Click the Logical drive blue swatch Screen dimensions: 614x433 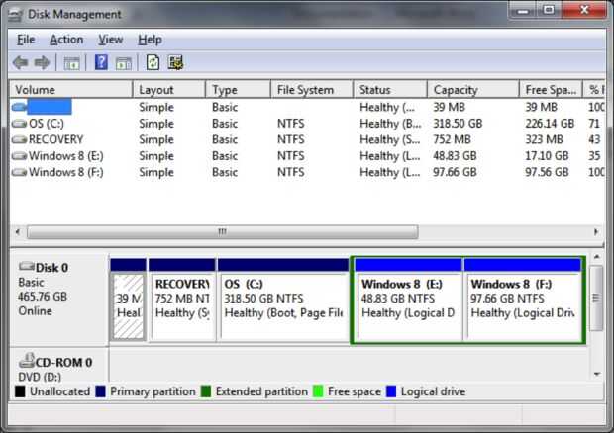(391, 391)
